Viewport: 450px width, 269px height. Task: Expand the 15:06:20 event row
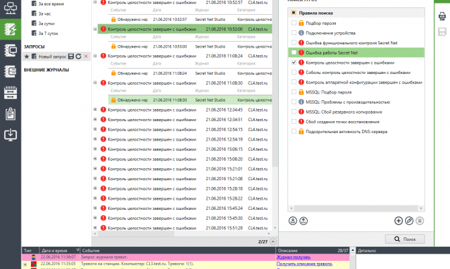(95, 159)
